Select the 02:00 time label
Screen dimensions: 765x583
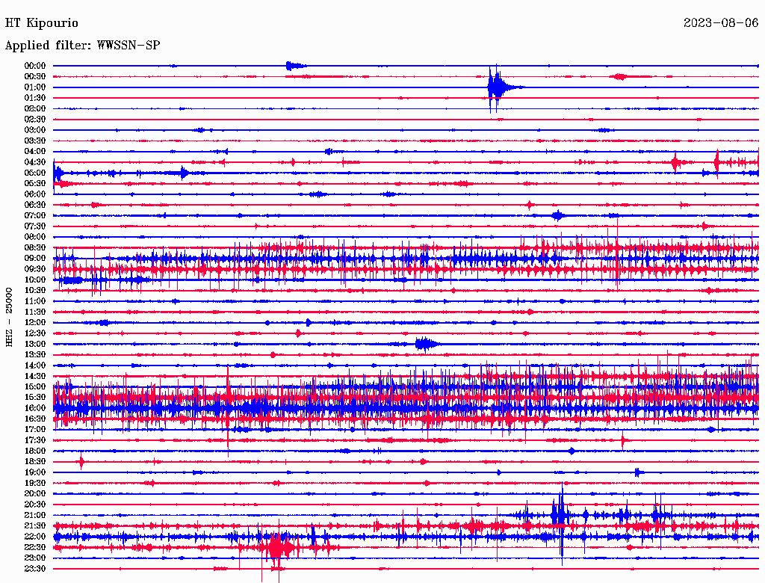point(35,109)
